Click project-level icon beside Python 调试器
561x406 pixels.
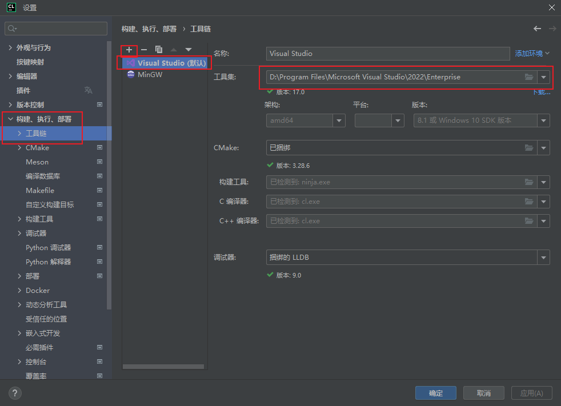[100, 247]
